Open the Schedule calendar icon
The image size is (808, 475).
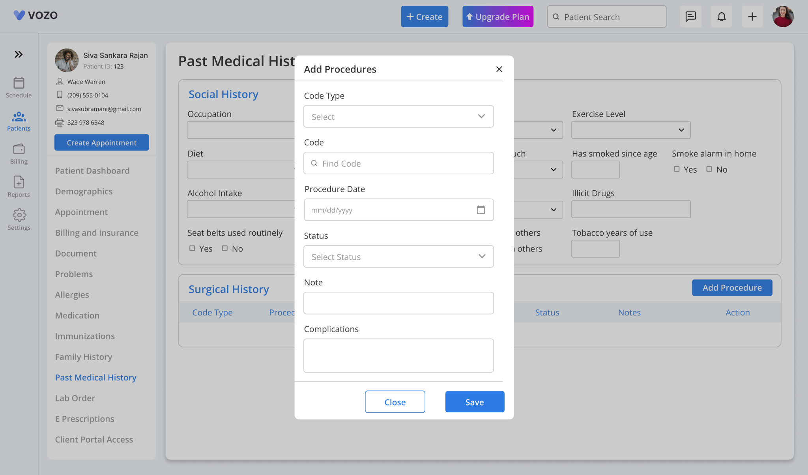point(19,83)
